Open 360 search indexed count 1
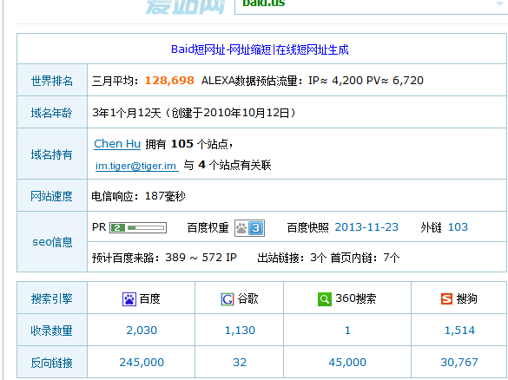 [347, 331]
